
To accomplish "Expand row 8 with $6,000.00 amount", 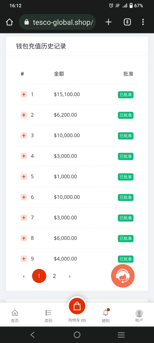I will pos(24,238).
